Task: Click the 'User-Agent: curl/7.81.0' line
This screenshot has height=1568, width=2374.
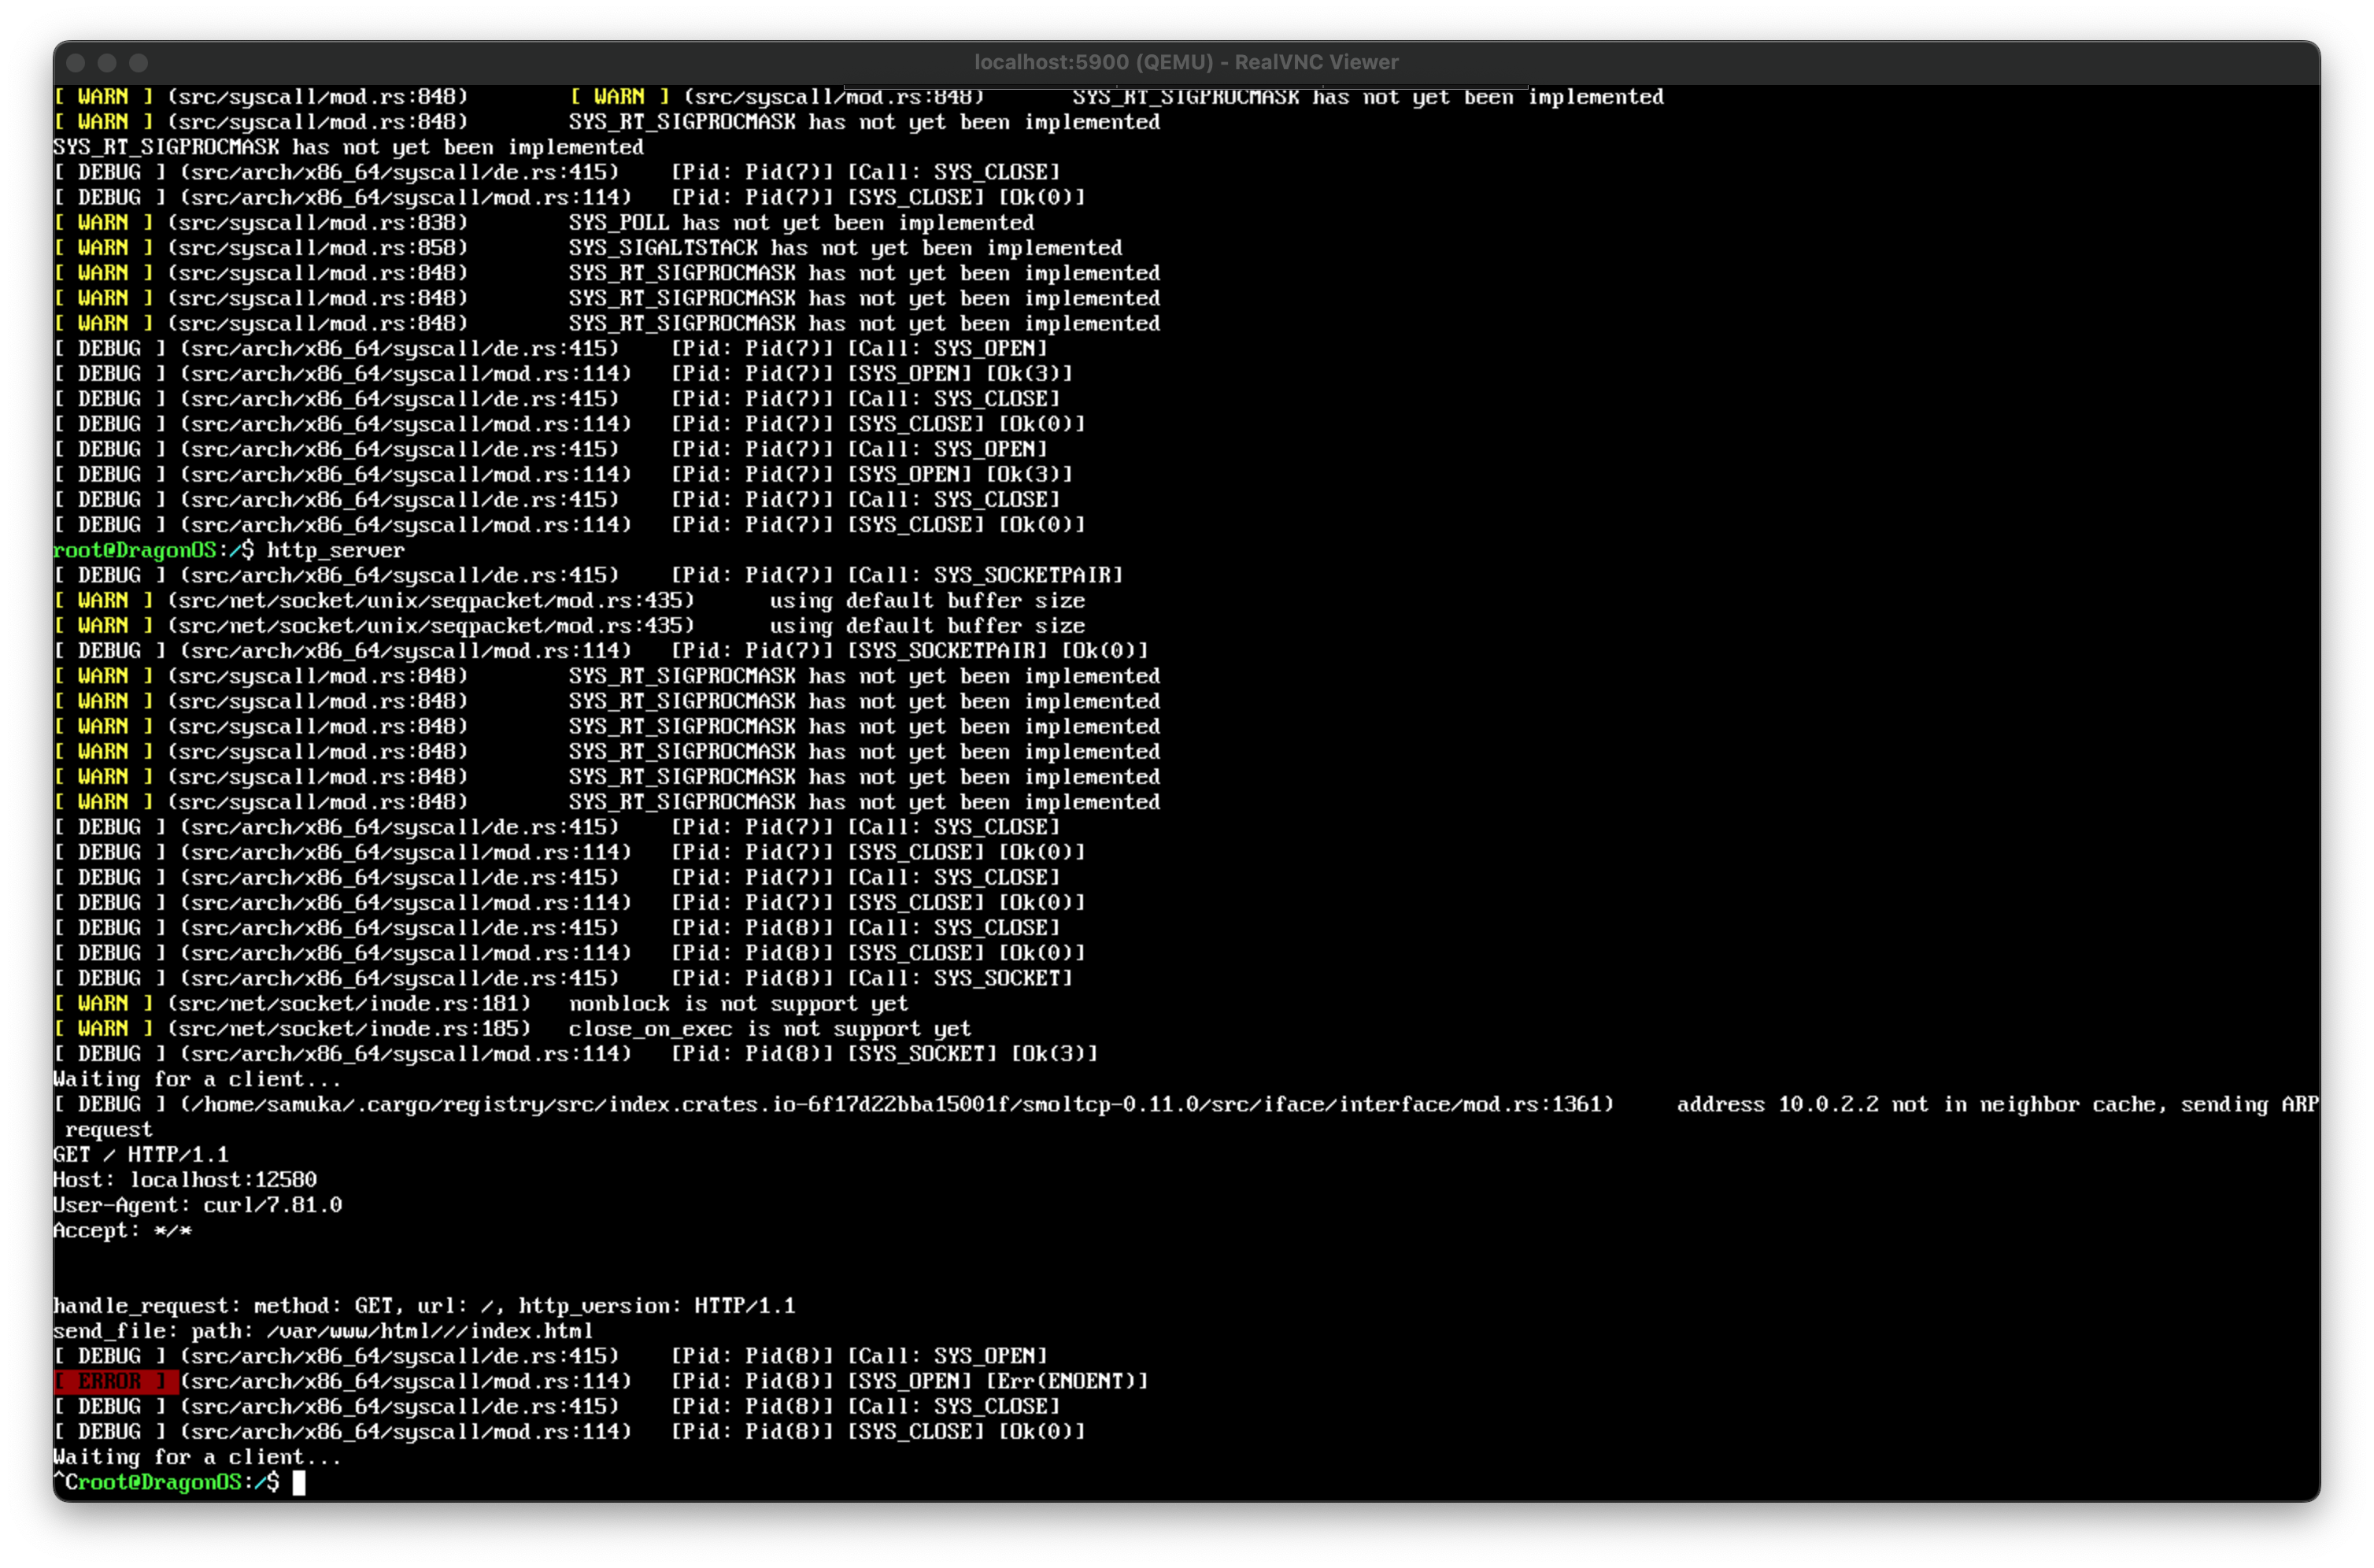Action: point(197,1205)
